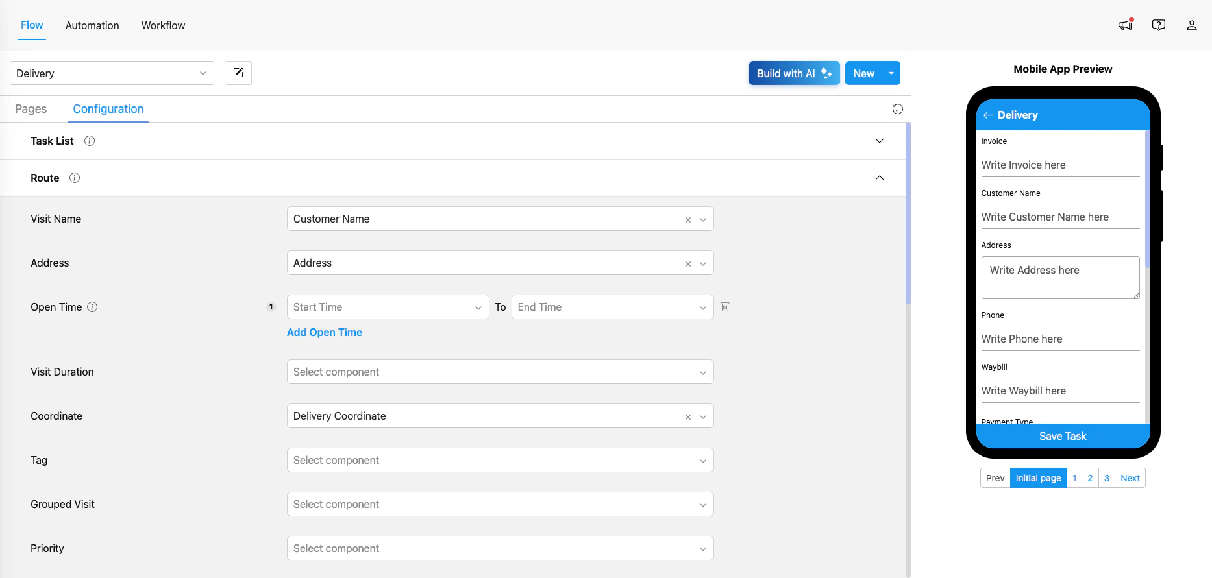Go to preview page 3
This screenshot has width=1212, height=578.
pos(1107,478)
